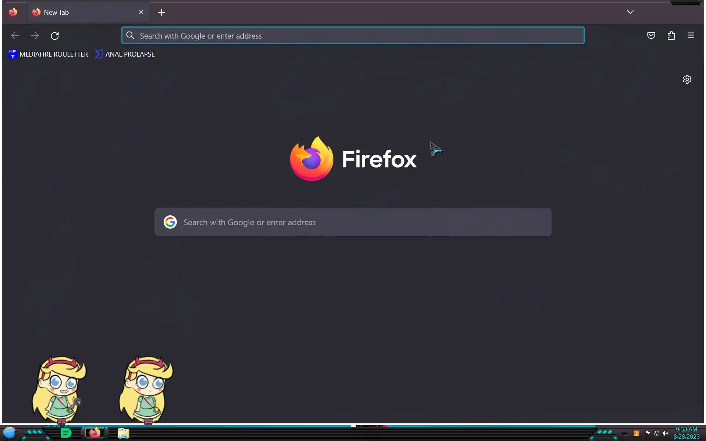Click the Firefox View pinned icon
The height and width of the screenshot is (441, 706).
(13, 12)
